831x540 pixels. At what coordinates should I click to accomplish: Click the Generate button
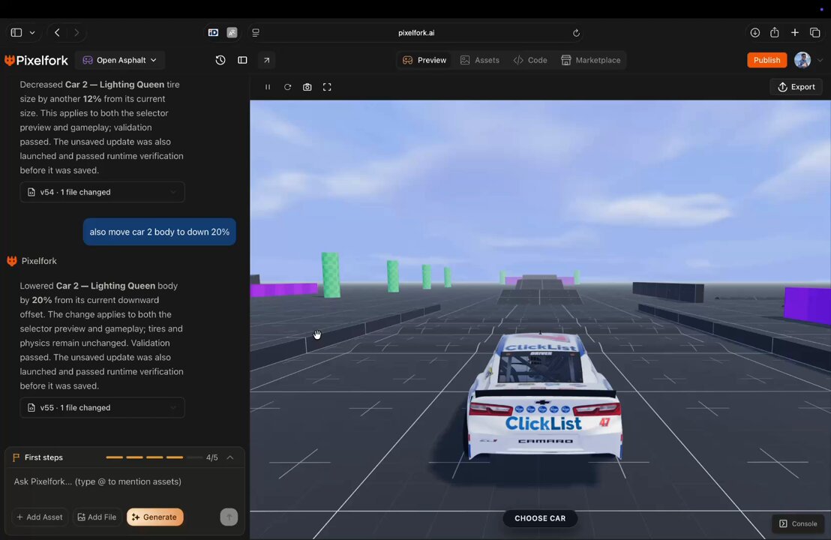(154, 517)
